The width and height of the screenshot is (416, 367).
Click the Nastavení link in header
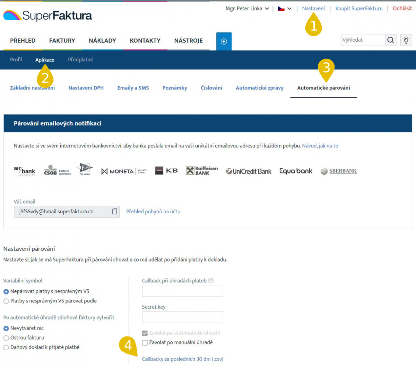coord(313,9)
